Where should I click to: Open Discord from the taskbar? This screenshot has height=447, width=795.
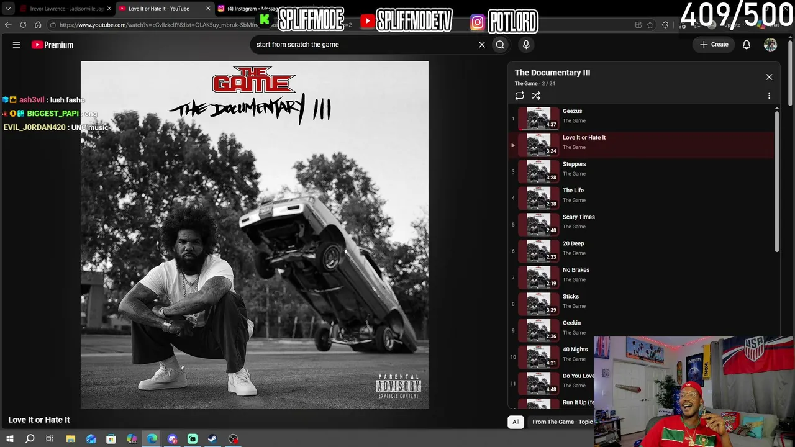tap(173, 439)
